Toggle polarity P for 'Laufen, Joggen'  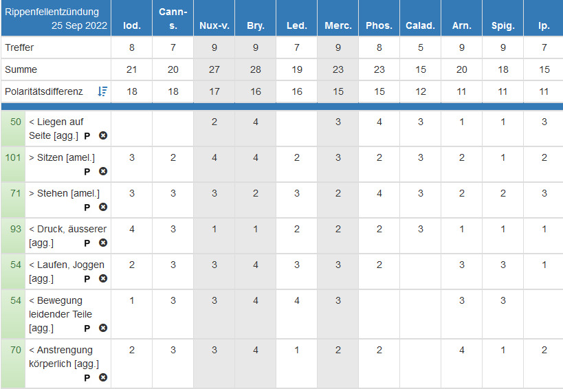(87, 278)
